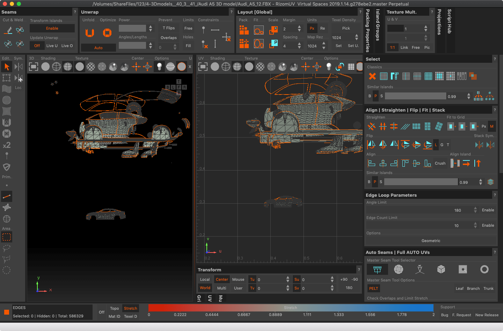Viewport: 503px width, 331px height.
Task: Open the Geometric options dropdown
Action: click(431, 241)
